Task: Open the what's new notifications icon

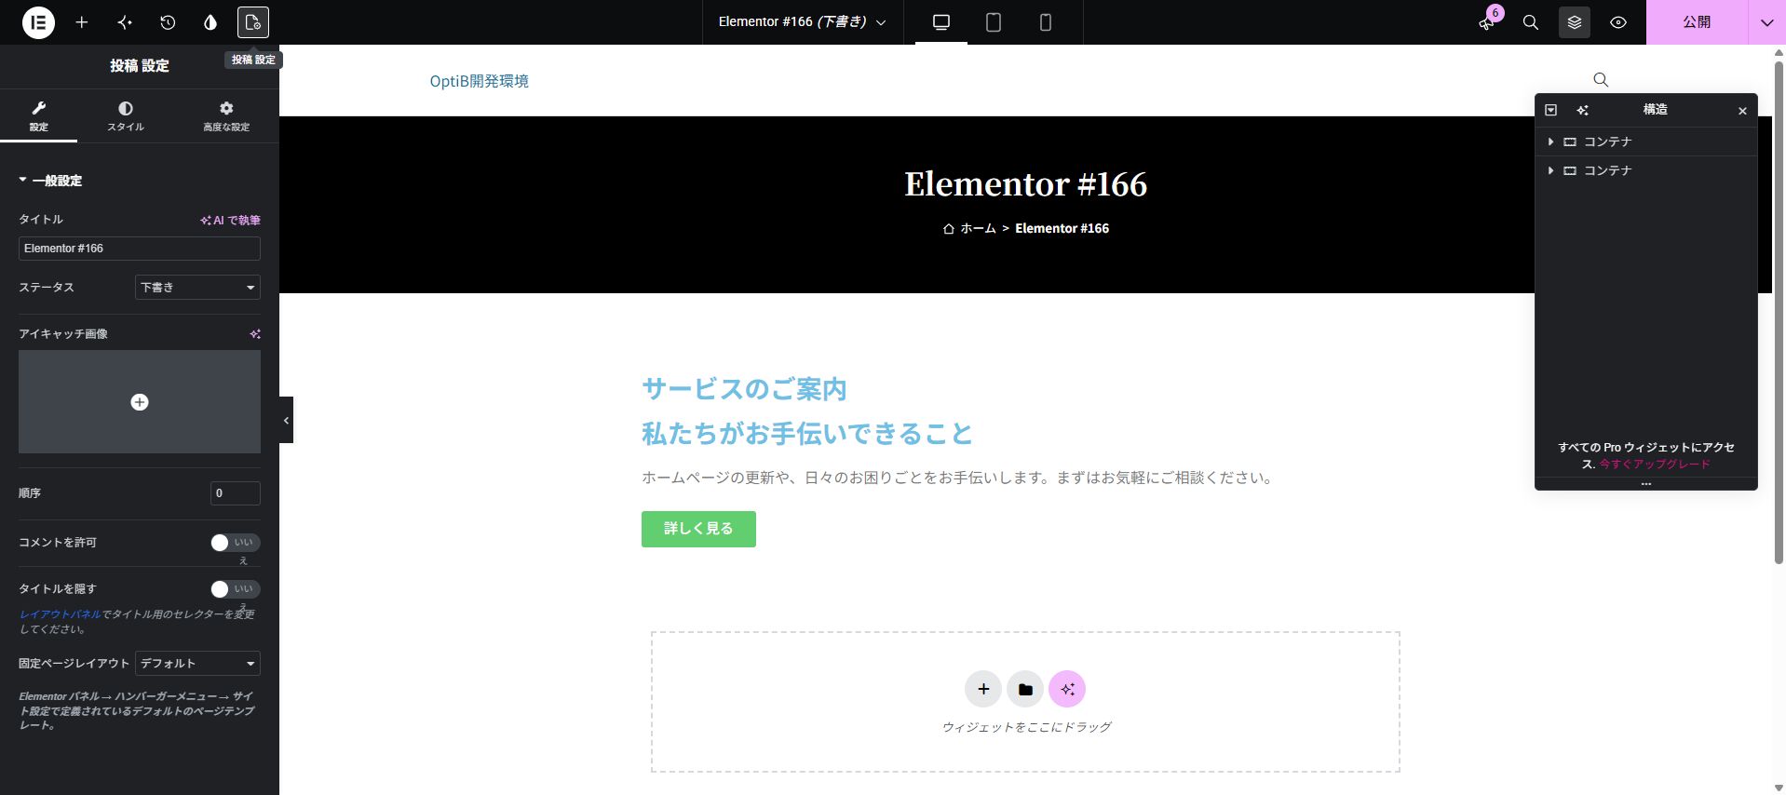Action: [x=1487, y=22]
